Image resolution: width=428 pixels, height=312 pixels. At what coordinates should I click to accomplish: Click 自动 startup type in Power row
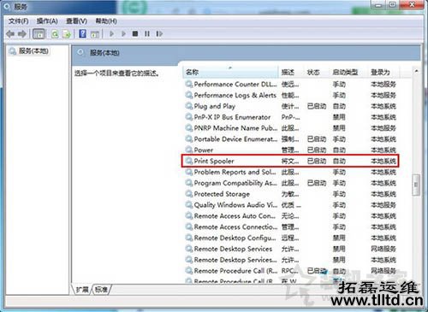pos(339,150)
